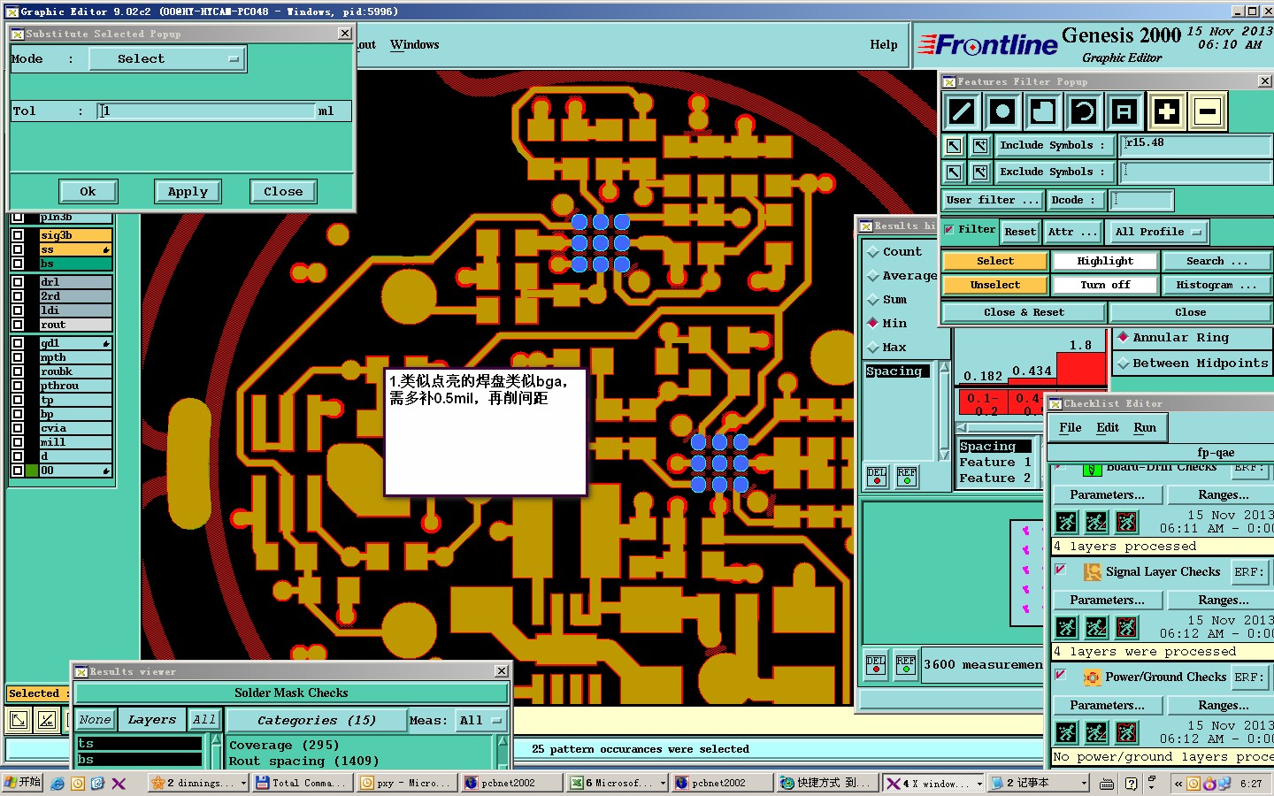Click into the Tol input field

point(206,111)
